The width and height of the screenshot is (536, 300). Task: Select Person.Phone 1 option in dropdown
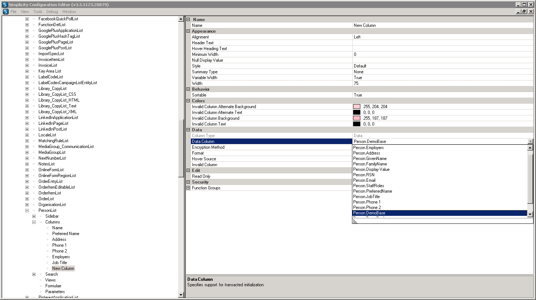[x=439, y=202]
